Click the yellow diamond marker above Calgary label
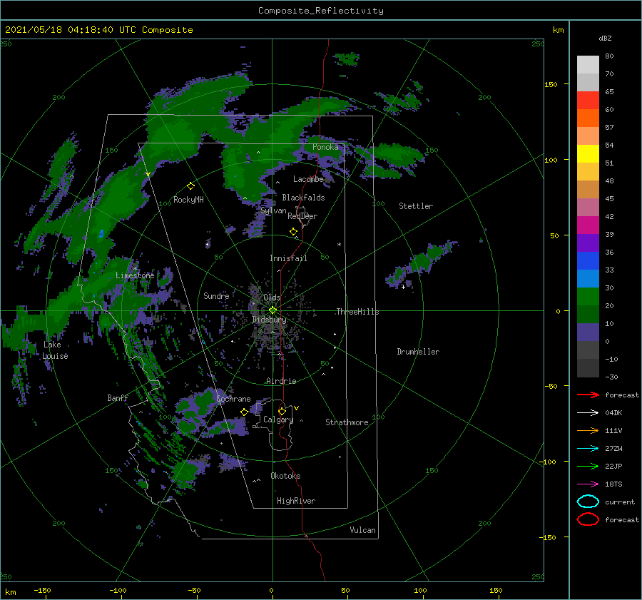Viewport: 642px width, 600px height. coord(282,411)
